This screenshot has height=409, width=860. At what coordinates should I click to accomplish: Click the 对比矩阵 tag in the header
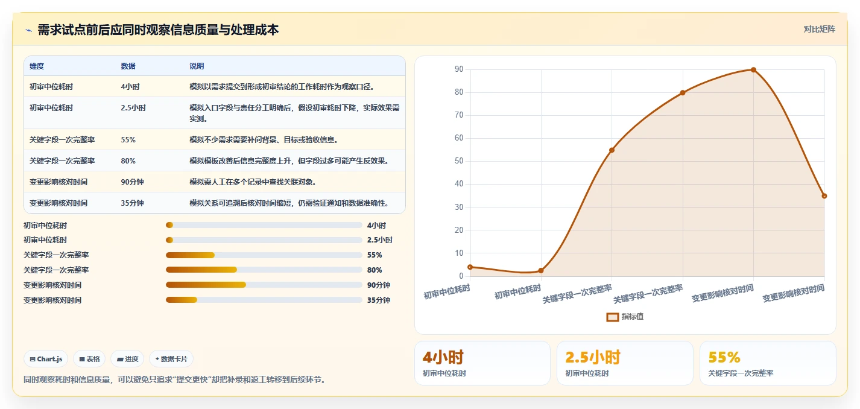pyautogui.click(x=820, y=30)
